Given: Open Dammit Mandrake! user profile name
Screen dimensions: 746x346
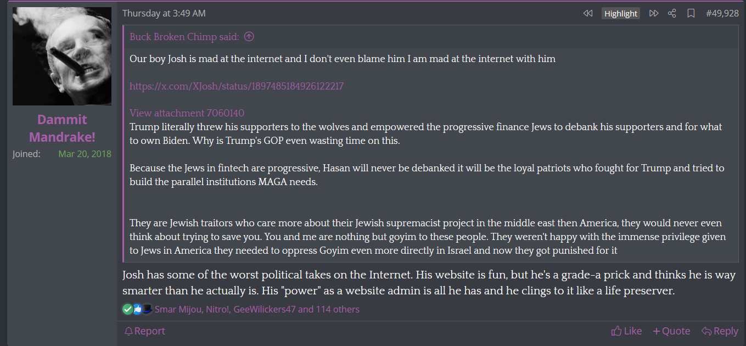Looking at the screenshot, I should 62,128.
